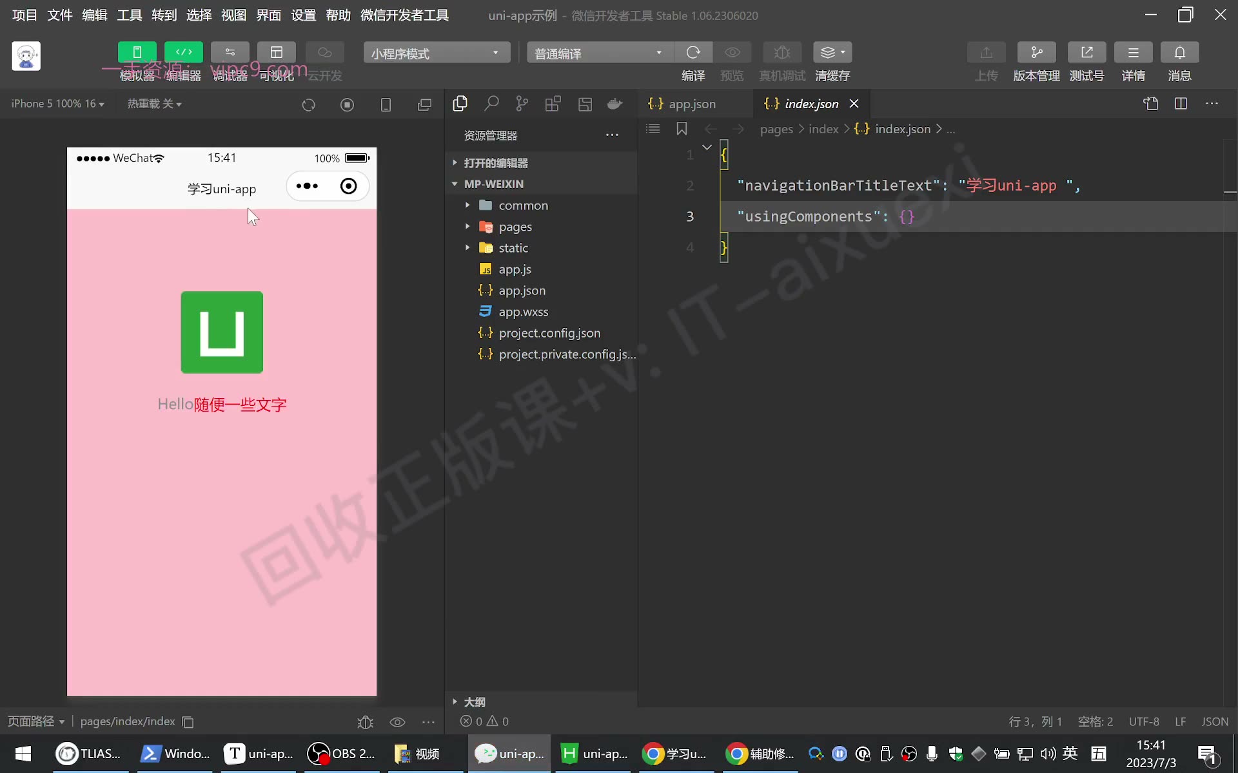This screenshot has width=1238, height=773.
Task: Open HBuilder uni-app taskbar item
Action: pyautogui.click(x=594, y=754)
